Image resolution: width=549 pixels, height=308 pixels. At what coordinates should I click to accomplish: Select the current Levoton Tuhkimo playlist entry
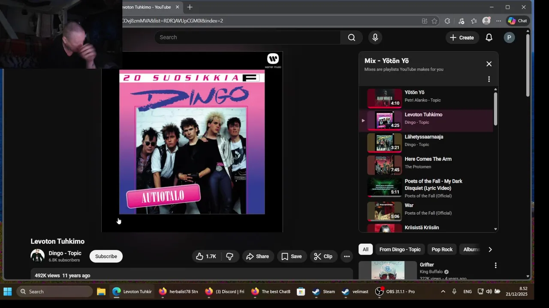(x=426, y=121)
